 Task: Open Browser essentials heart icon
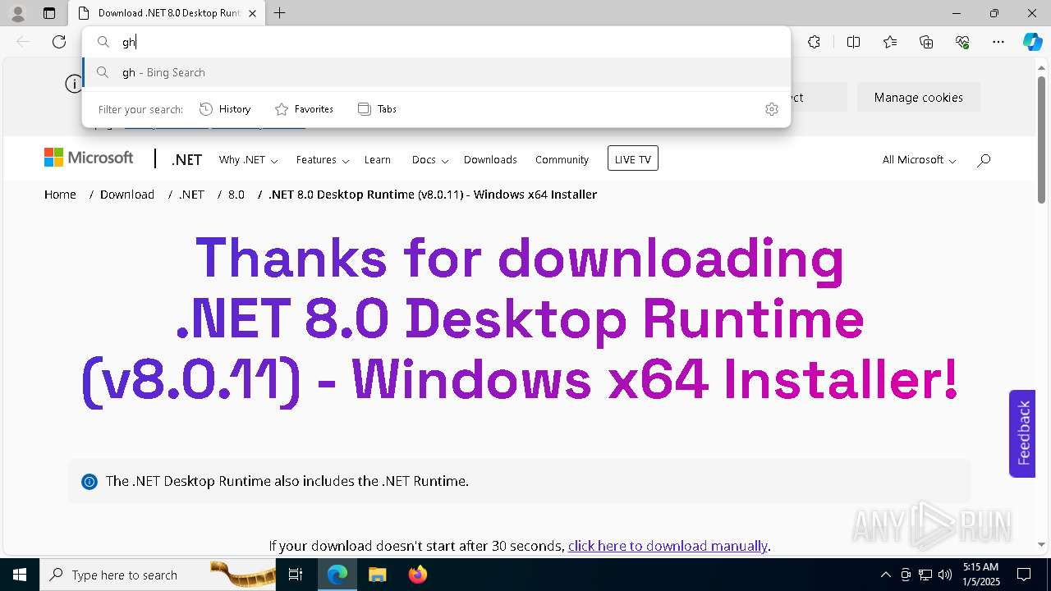(962, 42)
